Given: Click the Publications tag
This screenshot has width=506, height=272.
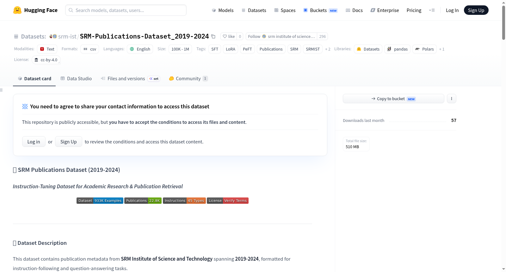Looking at the screenshot, I should tap(271, 49).
